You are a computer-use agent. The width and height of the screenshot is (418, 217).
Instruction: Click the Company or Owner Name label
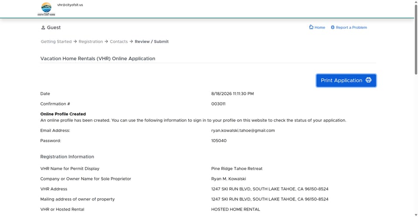pos(86,179)
